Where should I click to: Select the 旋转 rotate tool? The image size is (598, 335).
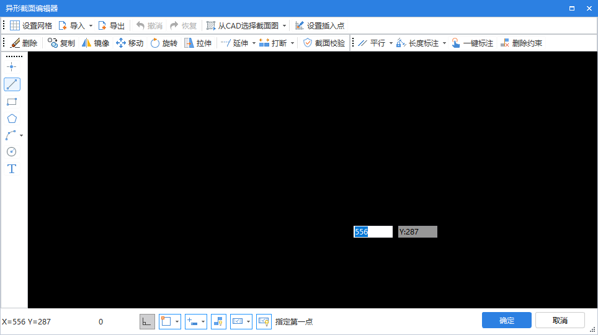pyautogui.click(x=164, y=43)
